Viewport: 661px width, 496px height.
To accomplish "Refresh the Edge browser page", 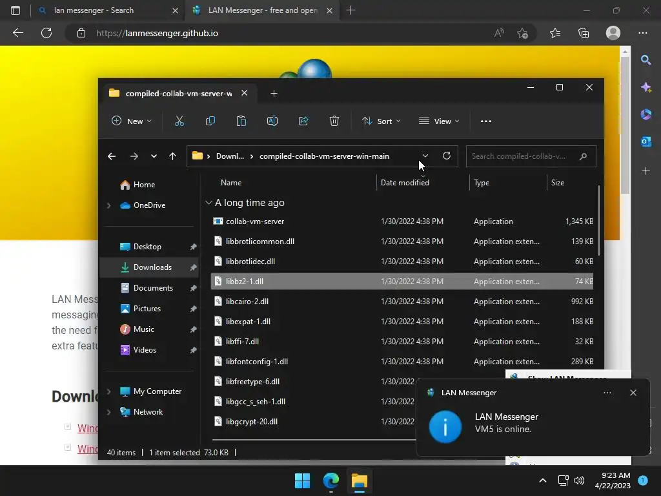I will click(x=46, y=33).
